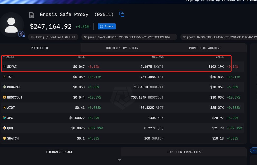
Task: Share this wallet page
Action: (107, 27)
